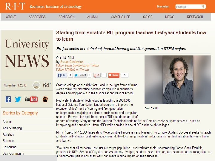The width and height of the screenshot is (215, 161).
Task: Click the University NEWS banner
Action: point(27,53)
